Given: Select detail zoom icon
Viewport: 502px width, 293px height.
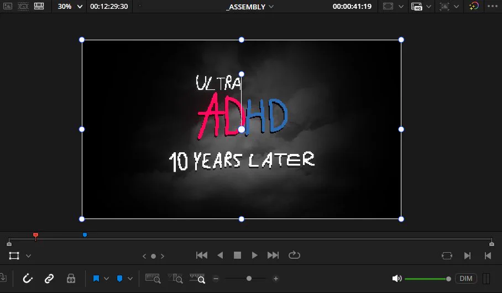Looking at the screenshot, I should click(x=175, y=278).
